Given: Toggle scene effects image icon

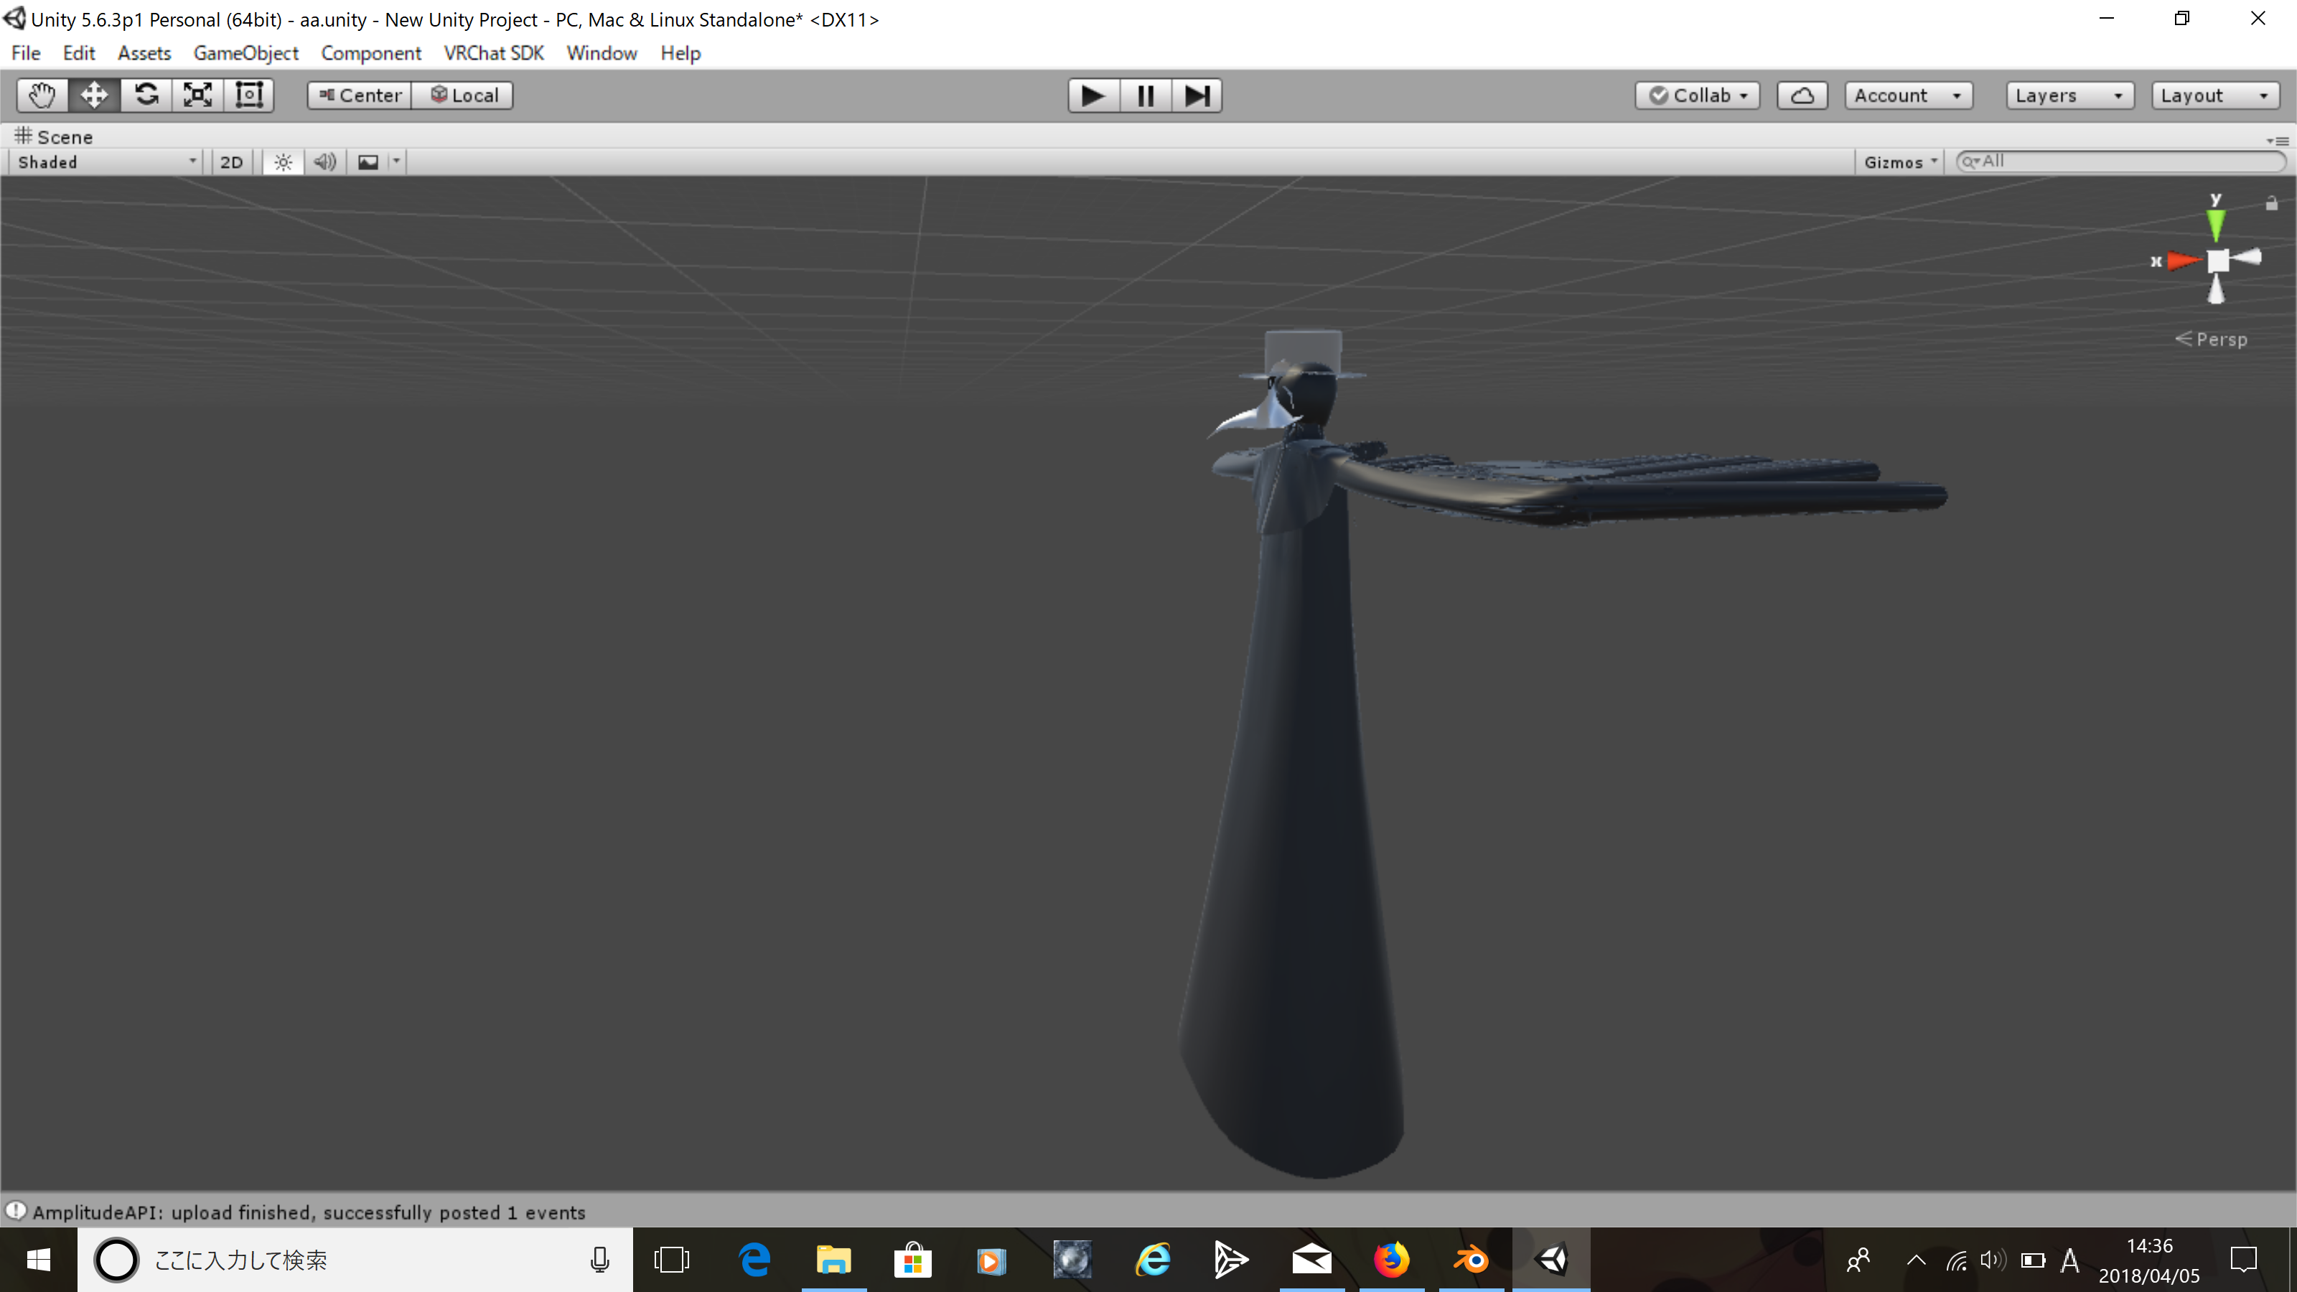Looking at the screenshot, I should point(368,162).
